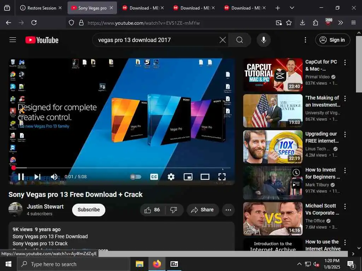Like the video with thumbs up
The width and height of the screenshot is (362, 271).
(x=152, y=210)
